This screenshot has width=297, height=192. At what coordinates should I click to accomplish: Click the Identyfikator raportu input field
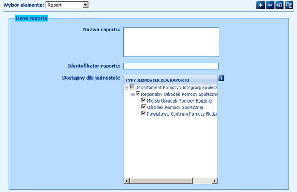pos(171,66)
